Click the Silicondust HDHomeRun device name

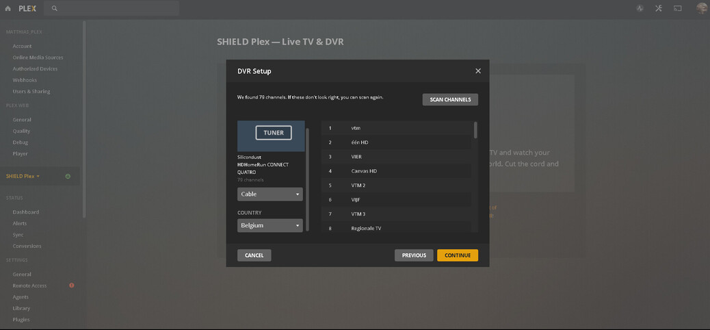(x=263, y=164)
